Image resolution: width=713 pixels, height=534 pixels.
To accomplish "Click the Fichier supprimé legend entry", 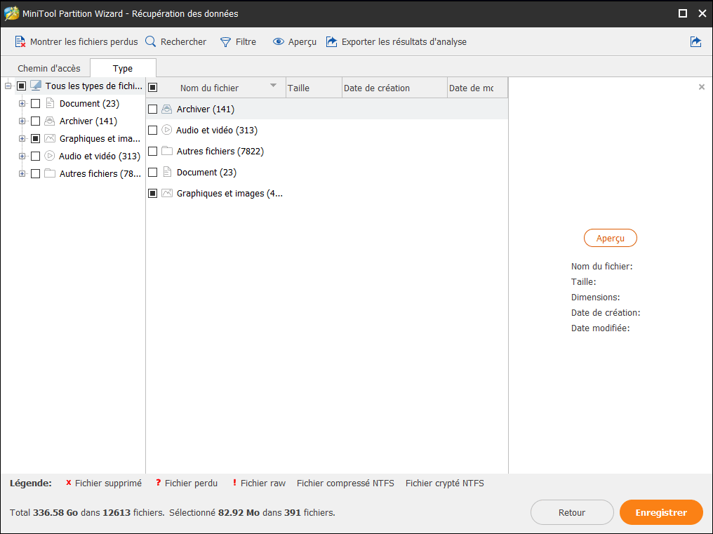I will click(104, 483).
